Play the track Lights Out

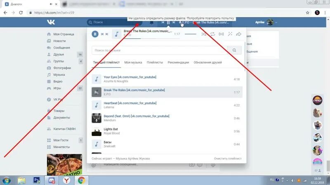[167, 131]
